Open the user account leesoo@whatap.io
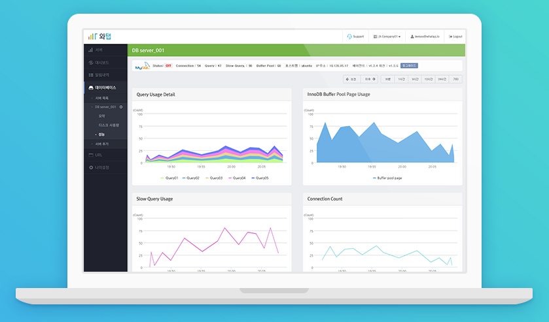Screen dimensions: 549x322 (x=425, y=37)
